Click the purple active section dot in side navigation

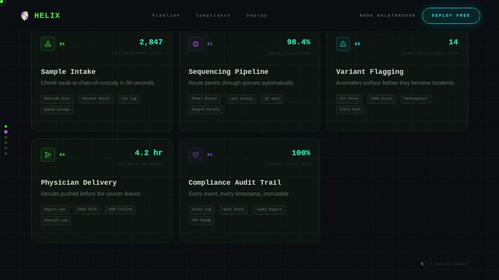(x=6, y=132)
